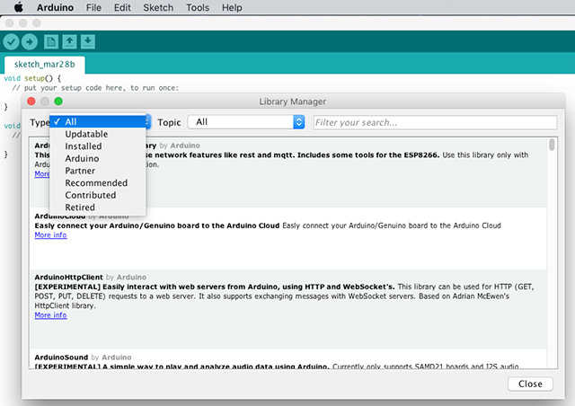The width and height of the screenshot is (575, 406).
Task: Close Library Manager with red window button
Action: (x=31, y=101)
